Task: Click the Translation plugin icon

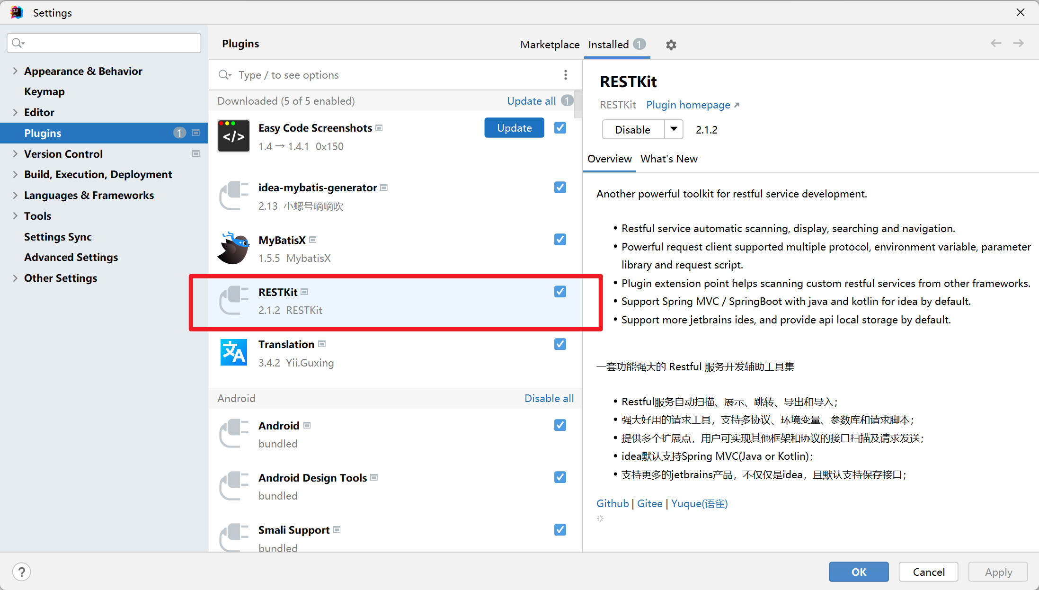Action: 233,352
